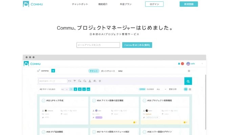Check the circle on ticket #57
237x135 pixels.
pos(94,132)
